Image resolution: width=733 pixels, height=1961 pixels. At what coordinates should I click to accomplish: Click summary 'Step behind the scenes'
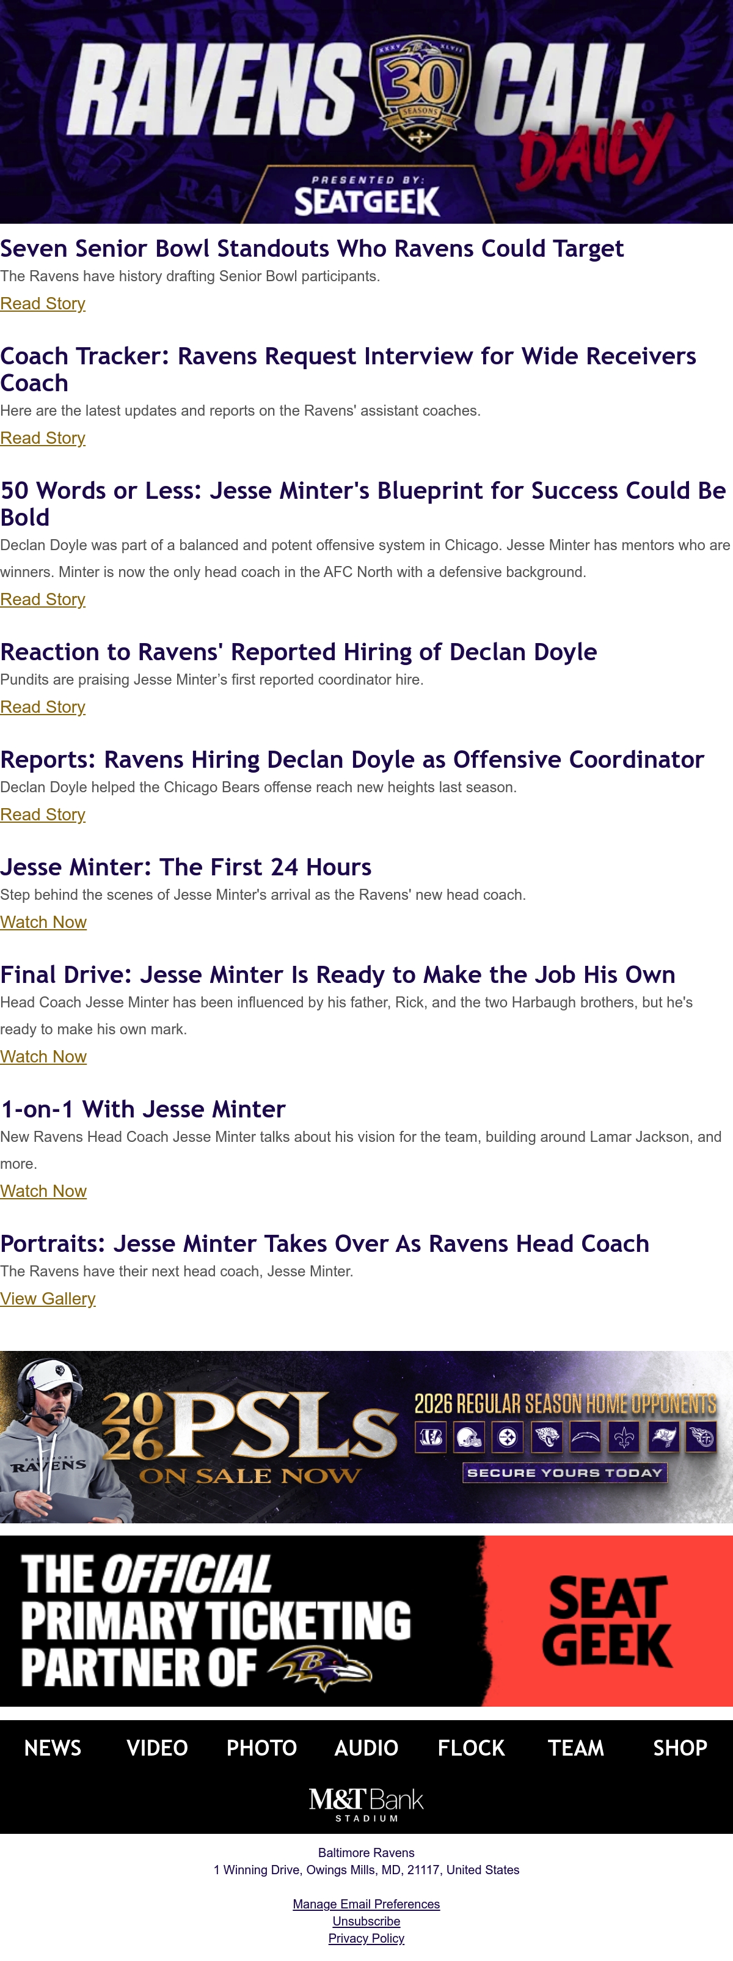coord(263,896)
